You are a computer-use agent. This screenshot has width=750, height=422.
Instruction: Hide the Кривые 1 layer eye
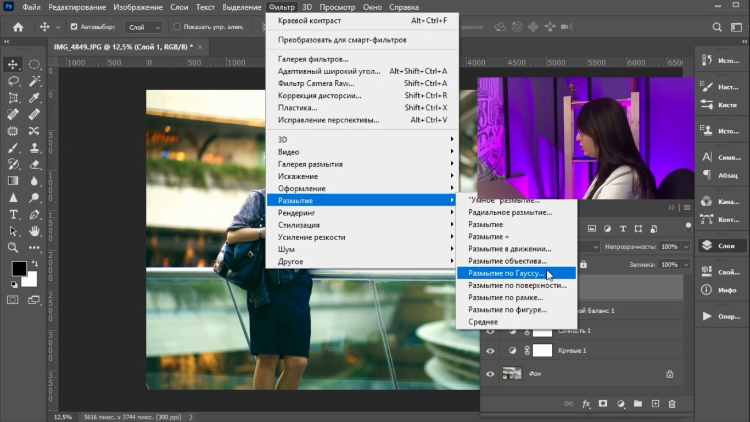[490, 351]
